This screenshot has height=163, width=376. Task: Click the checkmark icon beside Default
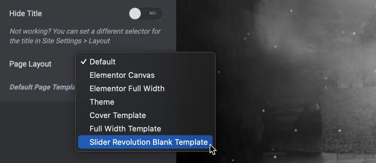point(83,62)
